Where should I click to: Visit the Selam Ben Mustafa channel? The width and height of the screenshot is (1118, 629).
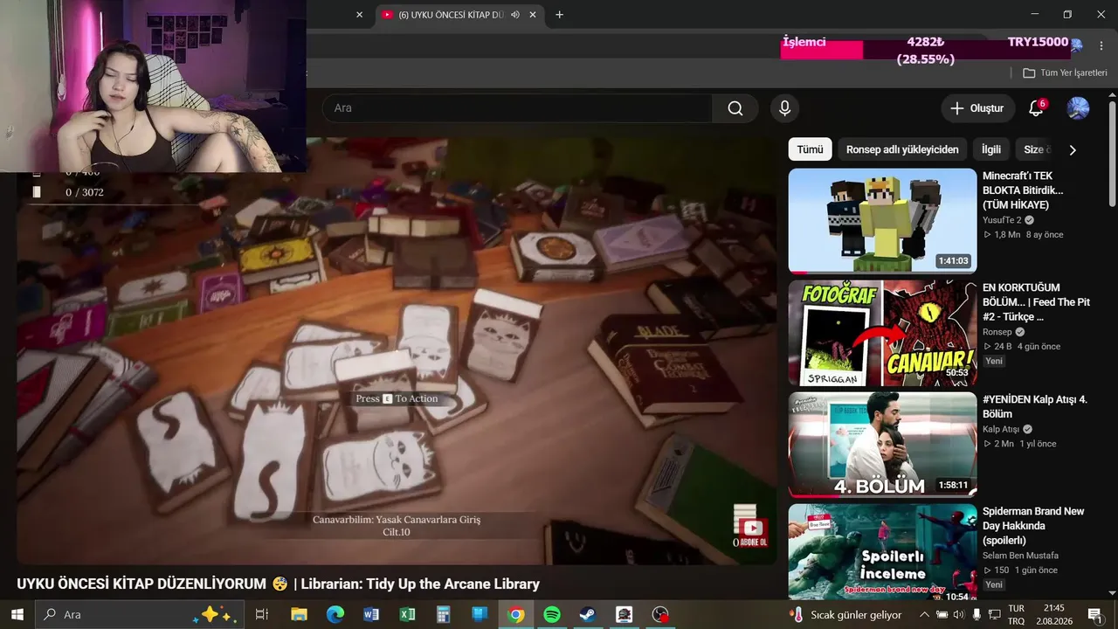pyautogui.click(x=1020, y=556)
